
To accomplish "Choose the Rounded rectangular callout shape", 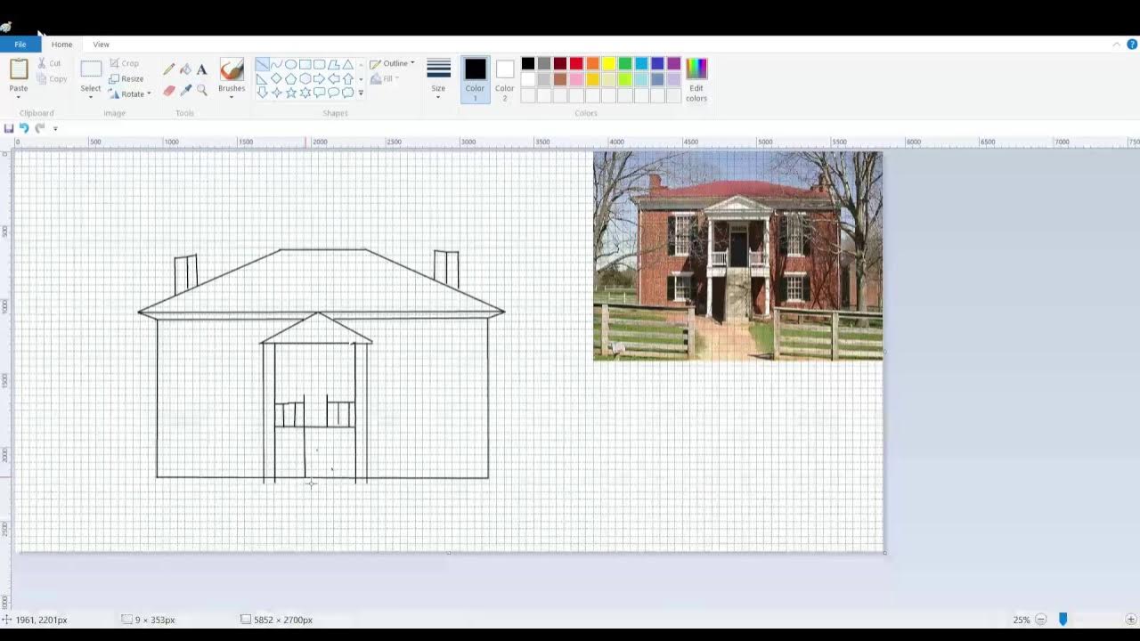I will point(319,93).
